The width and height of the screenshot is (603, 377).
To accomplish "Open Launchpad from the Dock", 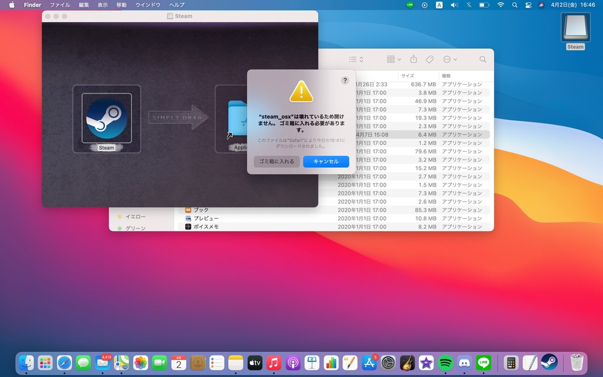I will tap(45, 362).
